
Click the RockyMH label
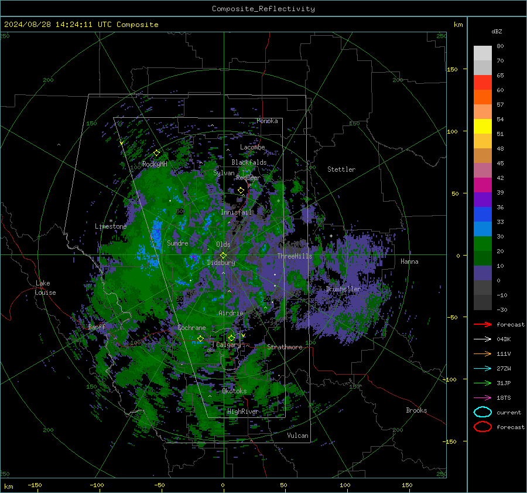(x=155, y=164)
